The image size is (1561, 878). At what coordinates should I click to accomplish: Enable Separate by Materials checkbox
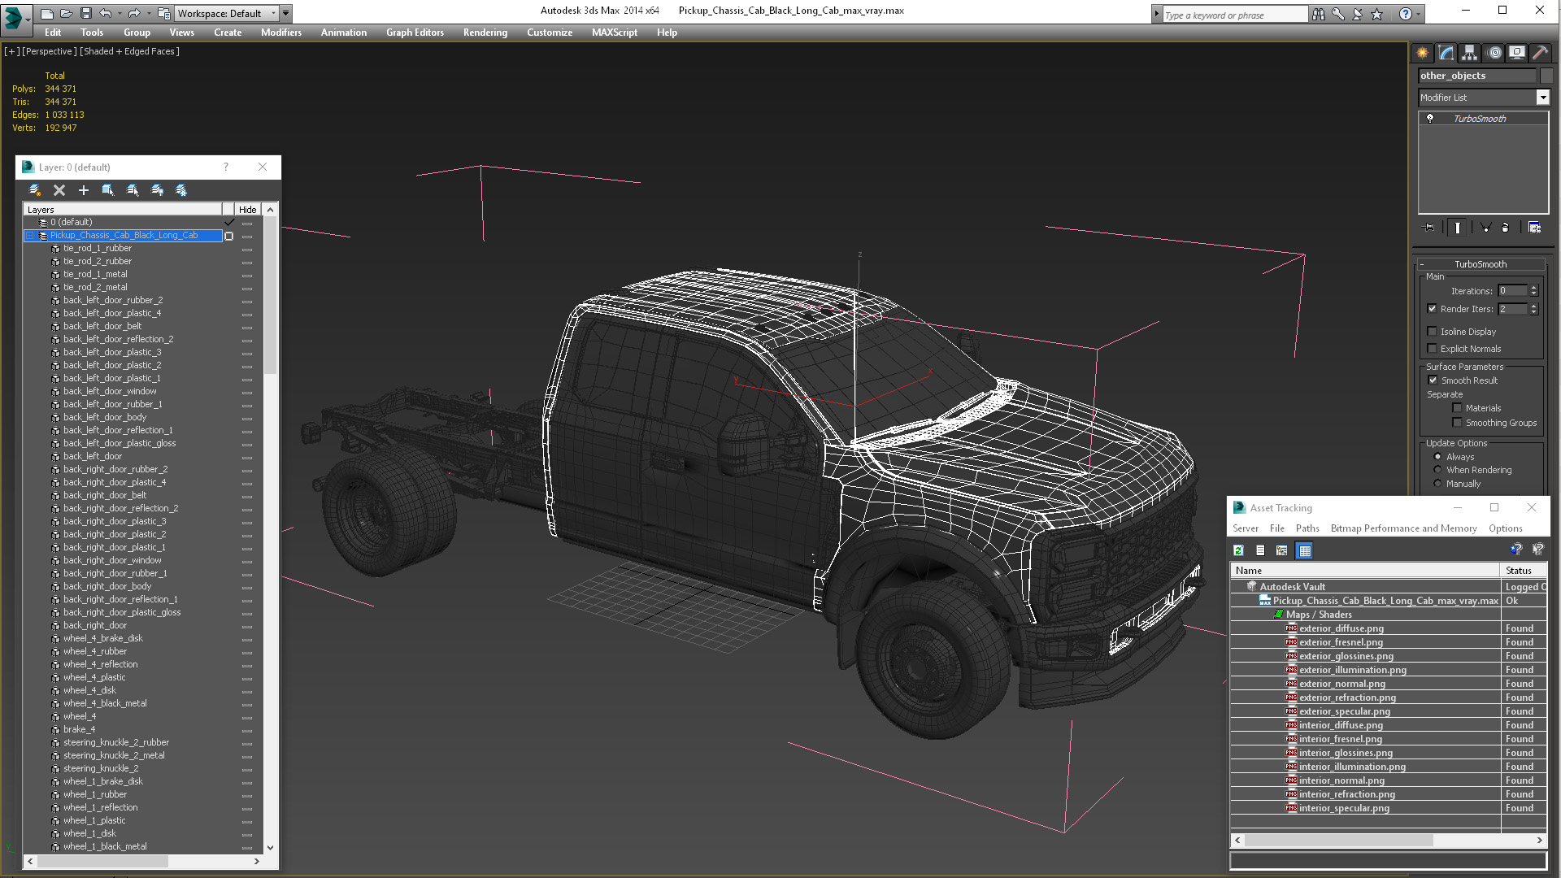click(1457, 408)
